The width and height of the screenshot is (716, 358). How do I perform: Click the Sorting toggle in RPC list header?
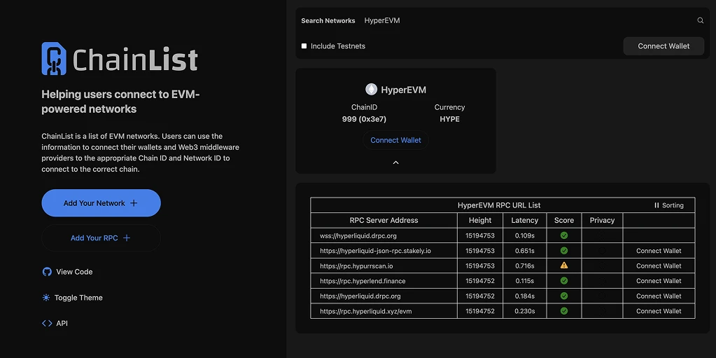click(669, 205)
